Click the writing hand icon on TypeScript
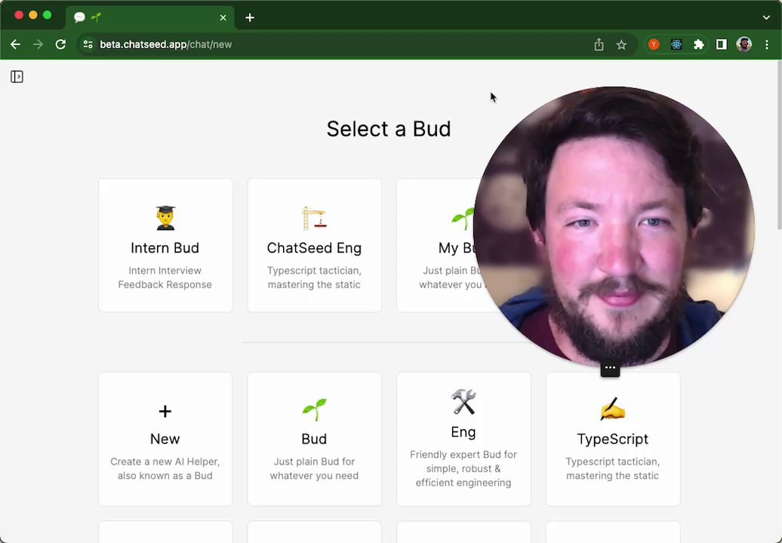The width and height of the screenshot is (782, 543). (x=613, y=410)
